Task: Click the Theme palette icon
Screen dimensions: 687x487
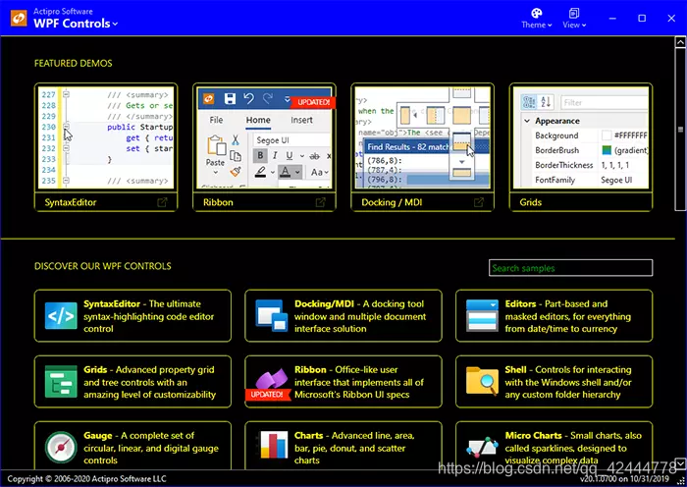Action: click(x=536, y=13)
